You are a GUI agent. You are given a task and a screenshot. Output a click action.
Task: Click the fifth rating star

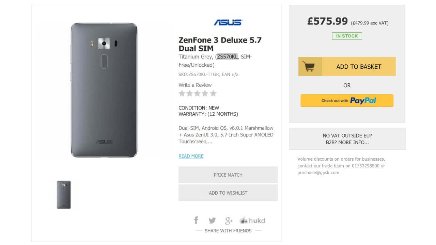coord(213,93)
